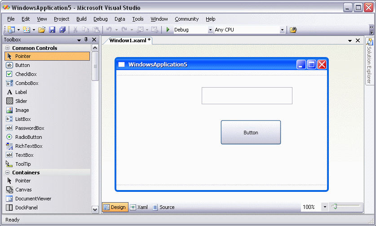Open the Build menu

click(81, 19)
